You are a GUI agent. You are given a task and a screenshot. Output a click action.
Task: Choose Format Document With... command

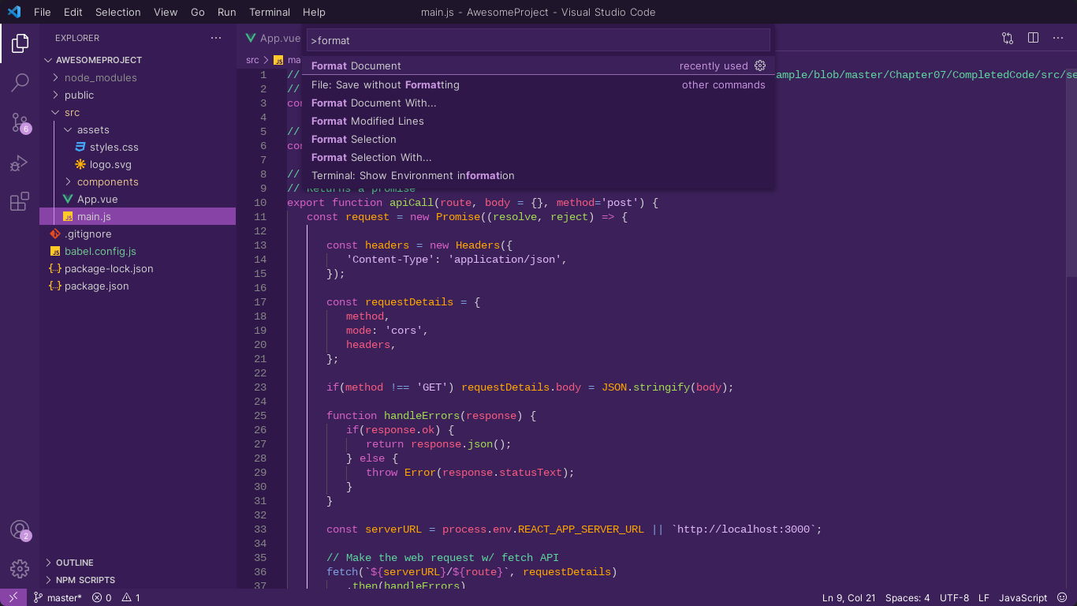click(x=538, y=103)
